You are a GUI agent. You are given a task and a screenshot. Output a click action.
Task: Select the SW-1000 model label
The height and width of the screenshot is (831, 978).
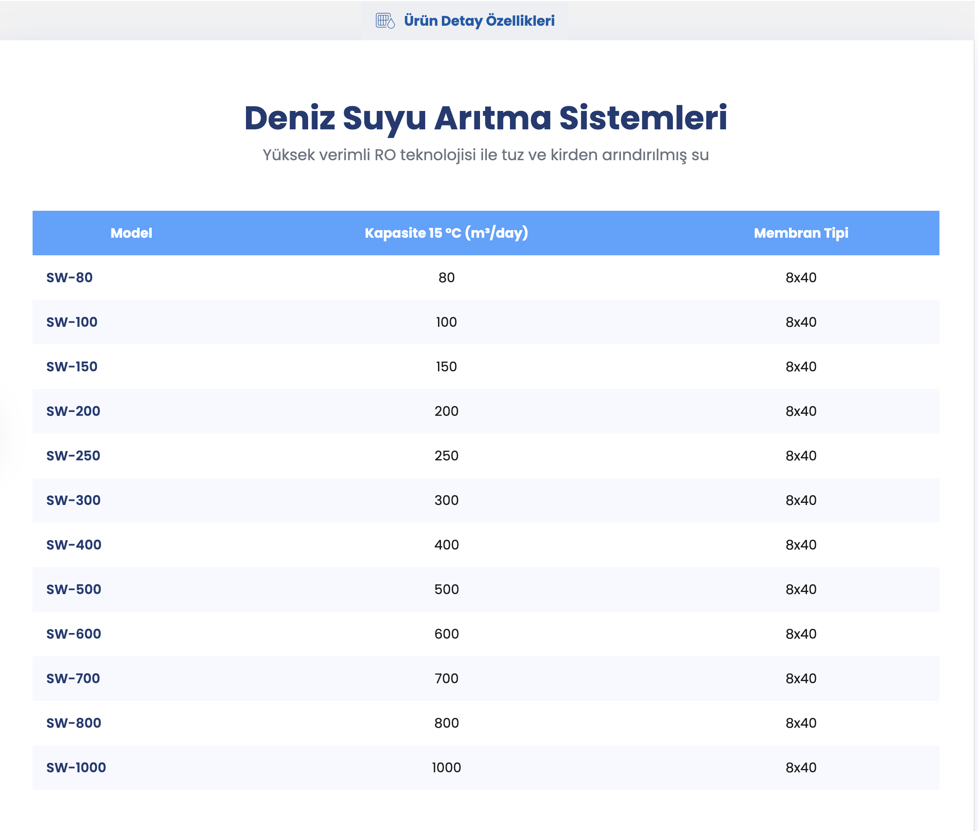76,768
